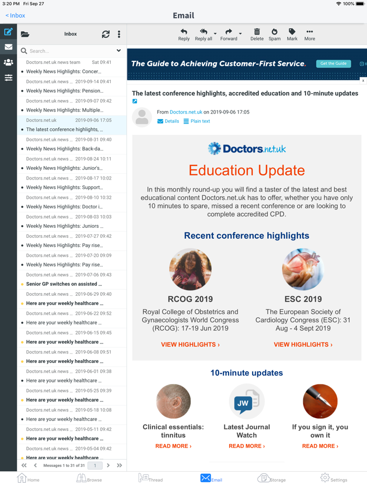The width and height of the screenshot is (367, 489).
Task: Click the Journal Watch JW icon
Action: [x=247, y=402]
